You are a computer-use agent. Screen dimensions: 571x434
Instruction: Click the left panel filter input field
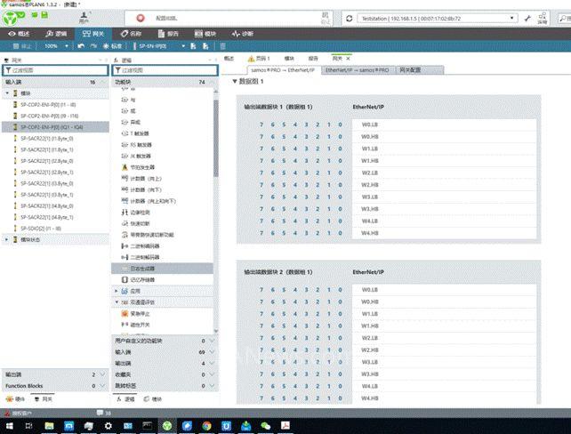tap(55, 70)
